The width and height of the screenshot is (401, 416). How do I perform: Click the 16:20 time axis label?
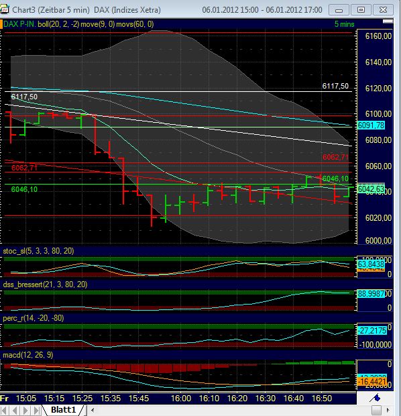[x=237, y=399]
